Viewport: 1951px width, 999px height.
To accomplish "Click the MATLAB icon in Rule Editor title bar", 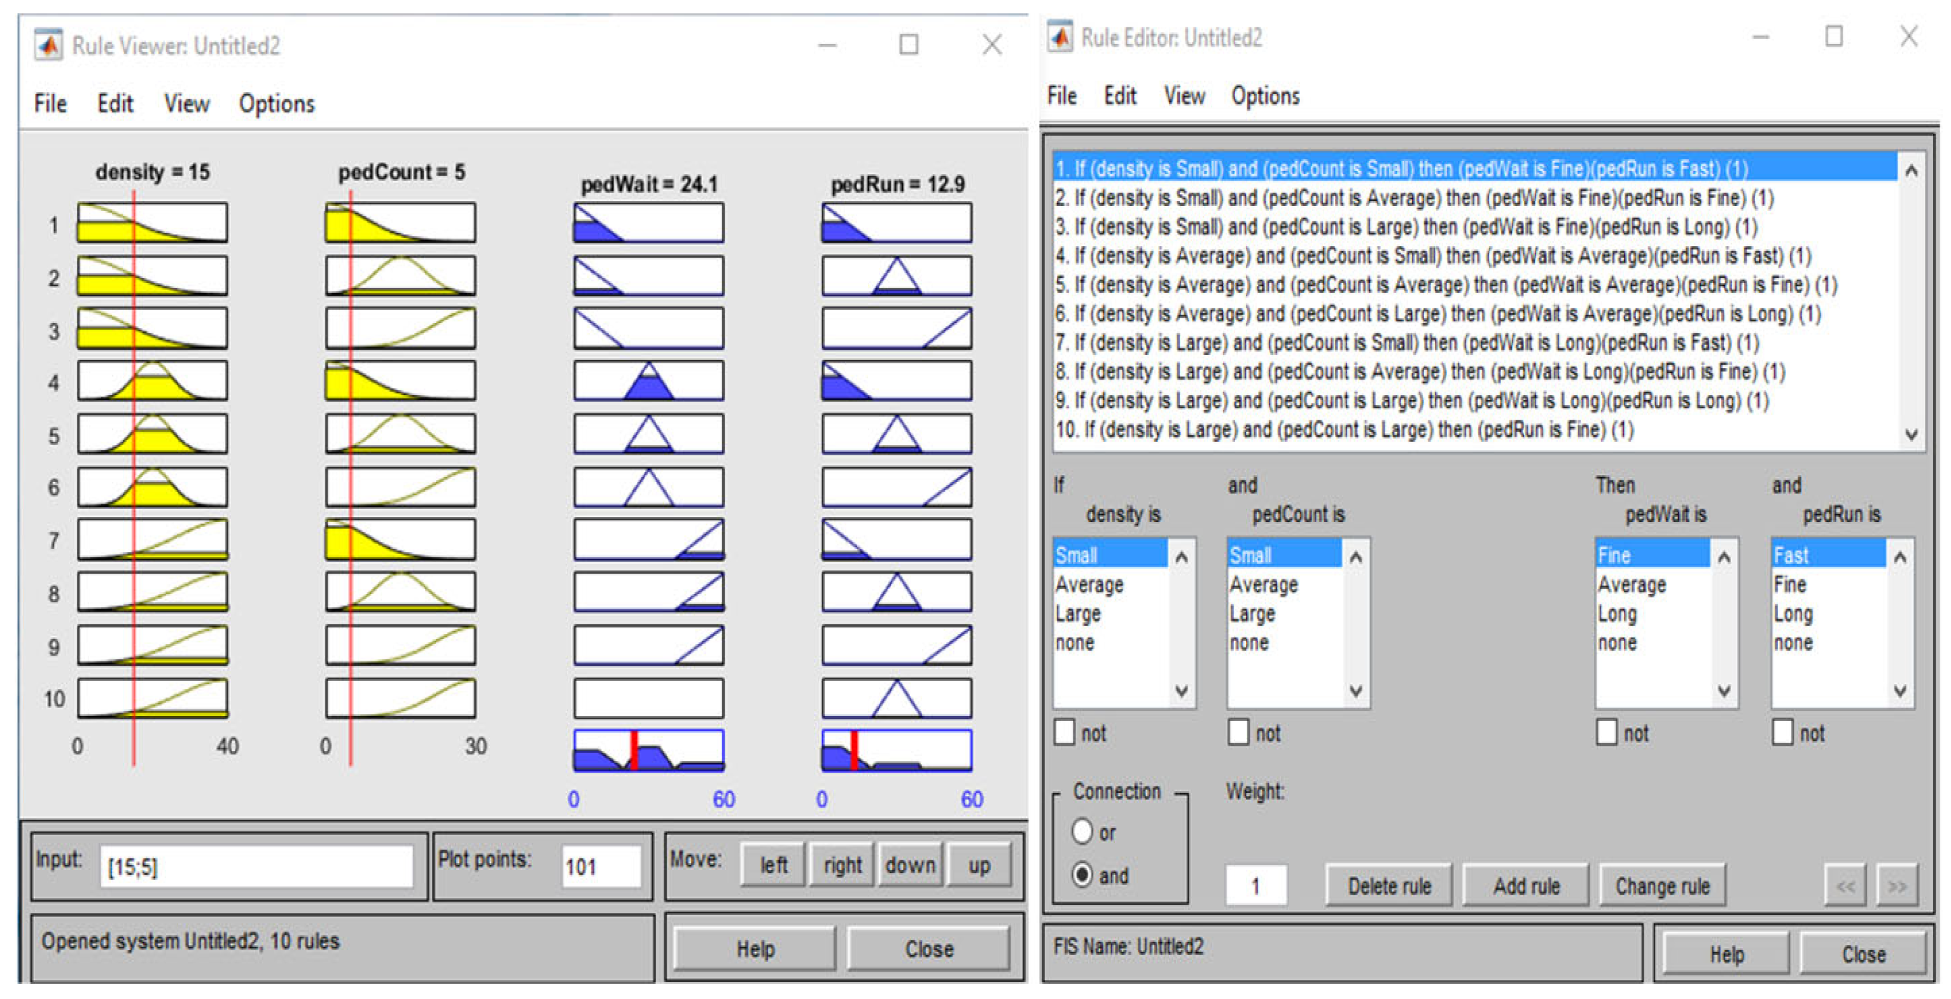I will tap(1059, 36).
